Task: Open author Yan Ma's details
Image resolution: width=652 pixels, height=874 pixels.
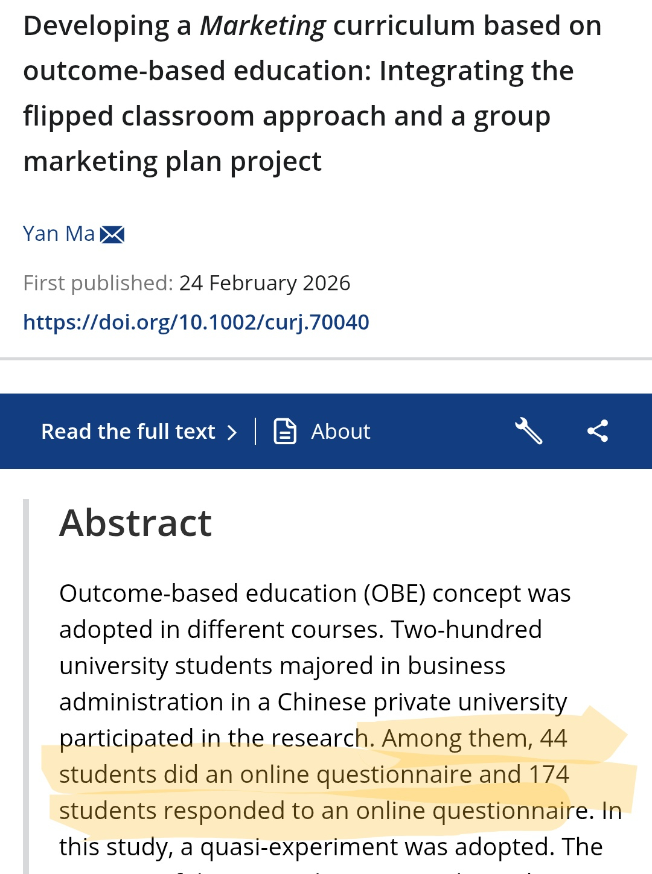Action: click(59, 234)
